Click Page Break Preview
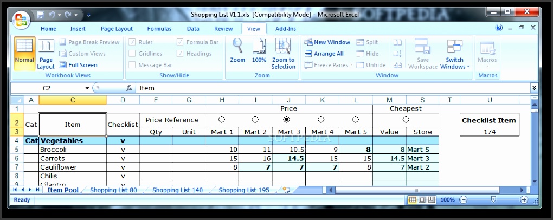The width and height of the screenshot is (553, 220). pos(89,42)
